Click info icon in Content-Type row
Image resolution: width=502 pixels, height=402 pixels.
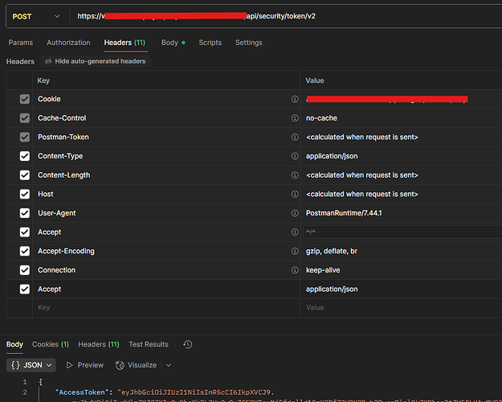(x=295, y=156)
